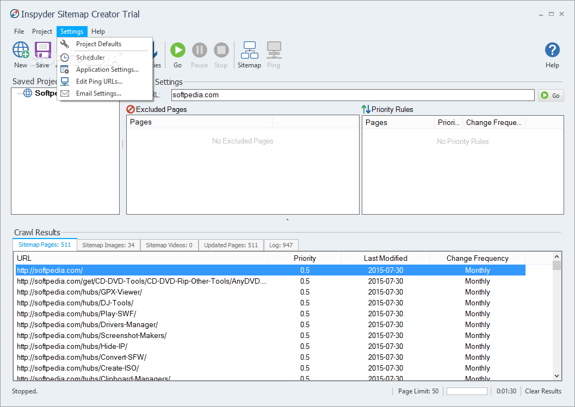The height and width of the screenshot is (407, 575).
Task: Switch to Updated Pages: 511 tab
Action: click(231, 245)
